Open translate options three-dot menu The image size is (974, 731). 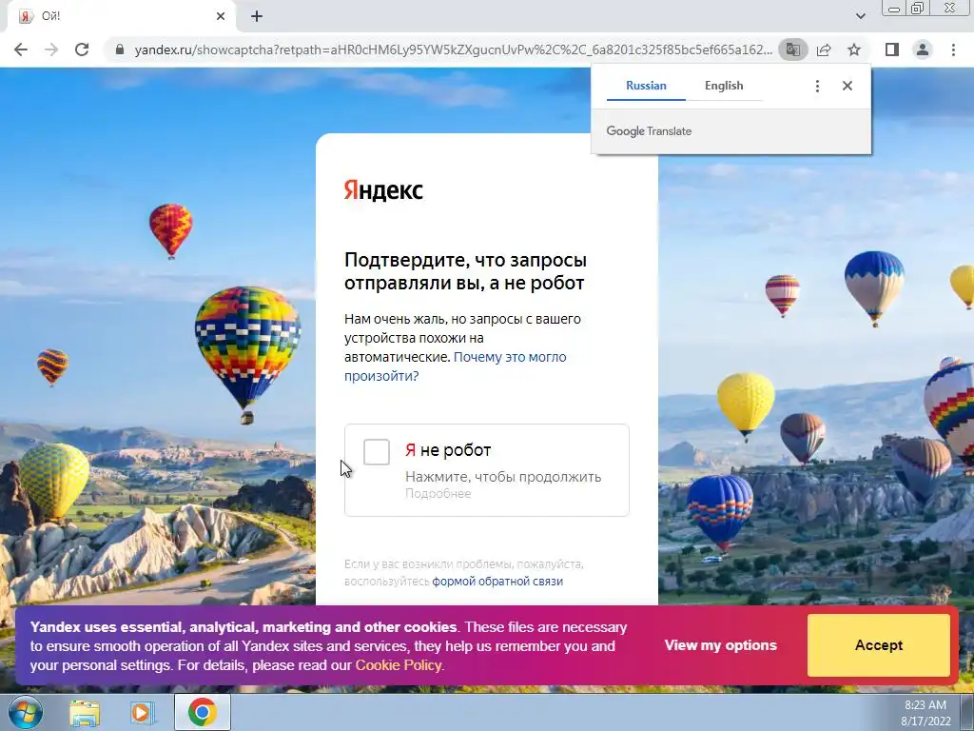point(817,86)
